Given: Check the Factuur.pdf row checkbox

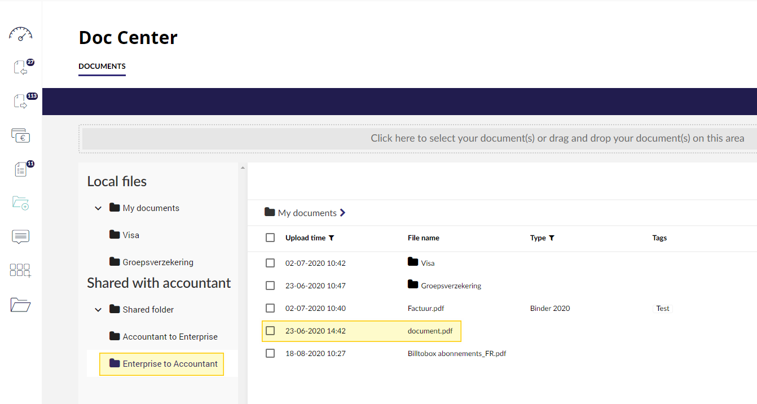Looking at the screenshot, I should [270, 308].
